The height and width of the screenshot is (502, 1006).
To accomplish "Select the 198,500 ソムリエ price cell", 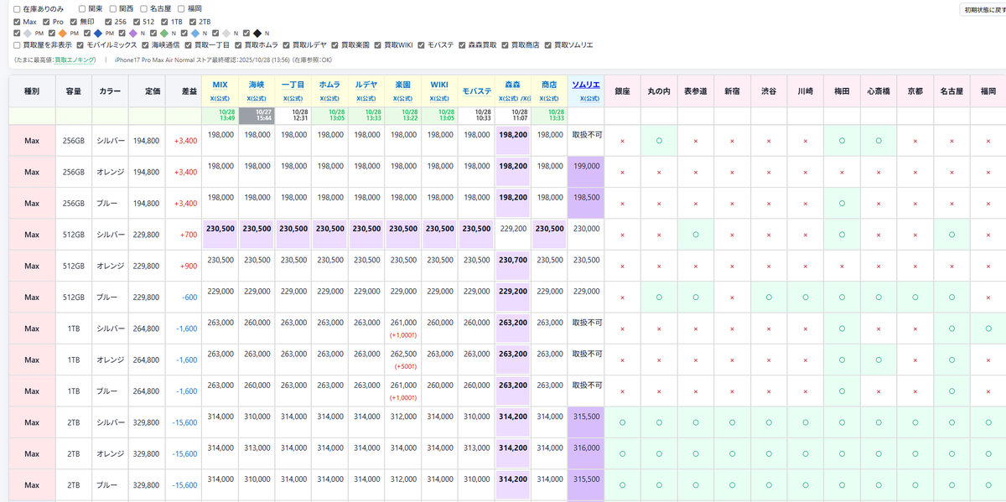I will point(586,203).
